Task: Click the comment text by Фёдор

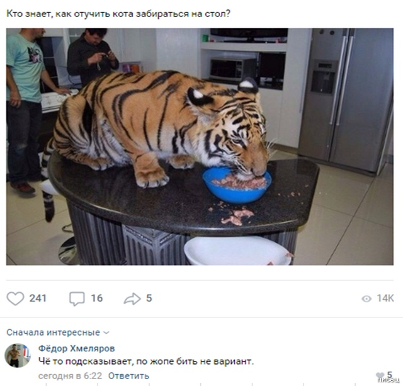Action: pyautogui.click(x=146, y=361)
